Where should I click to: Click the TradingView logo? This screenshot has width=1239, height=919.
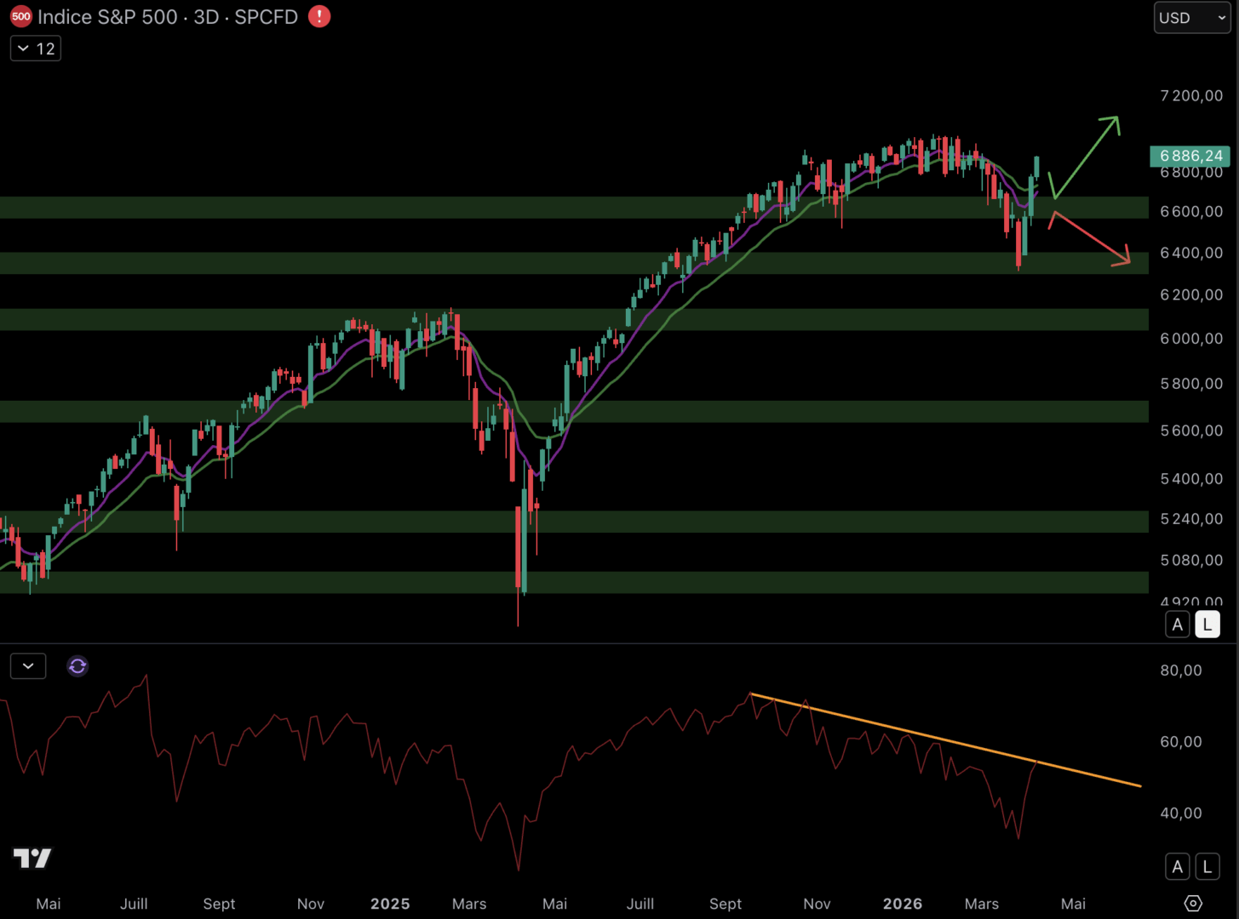(32, 858)
